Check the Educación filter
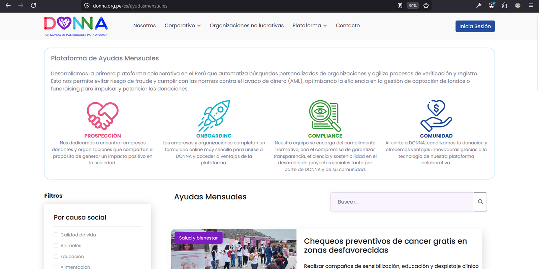The width and height of the screenshot is (539, 269). pos(56,257)
